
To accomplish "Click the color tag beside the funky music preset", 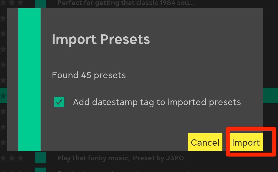I will coord(41,158).
